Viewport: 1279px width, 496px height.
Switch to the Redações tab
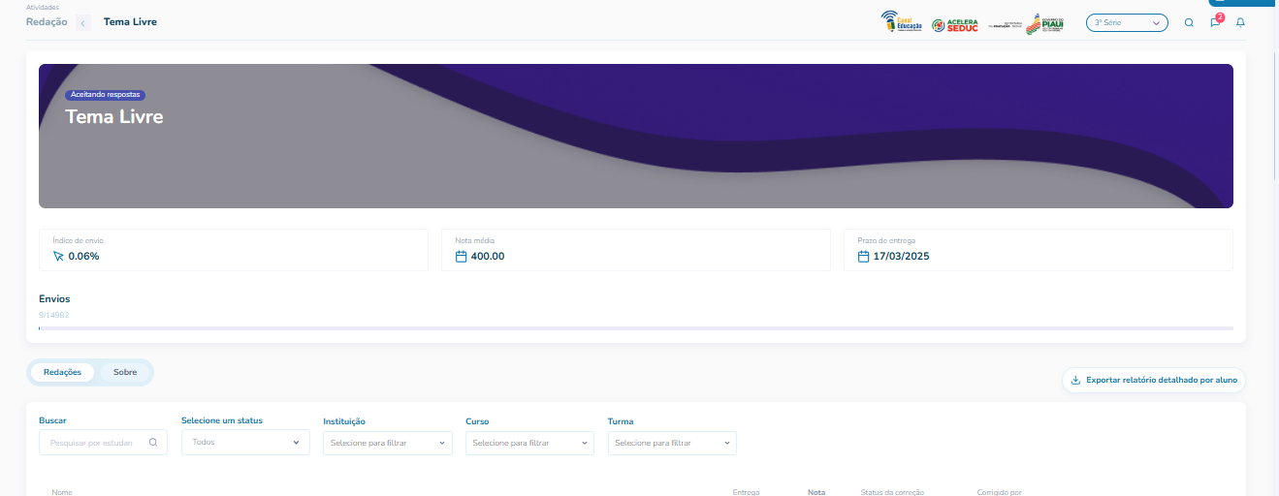pyautogui.click(x=62, y=372)
